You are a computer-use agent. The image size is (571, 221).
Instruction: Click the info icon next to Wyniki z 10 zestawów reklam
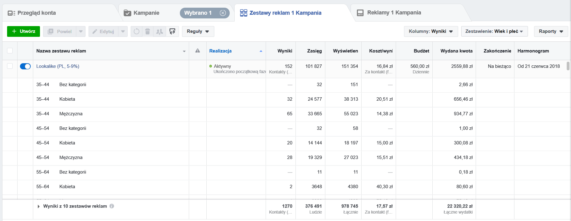(x=112, y=206)
